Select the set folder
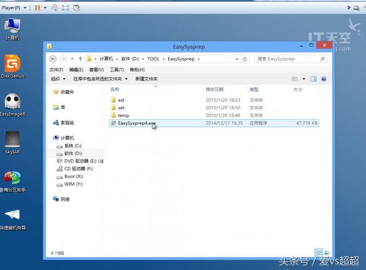 [214, 108]
